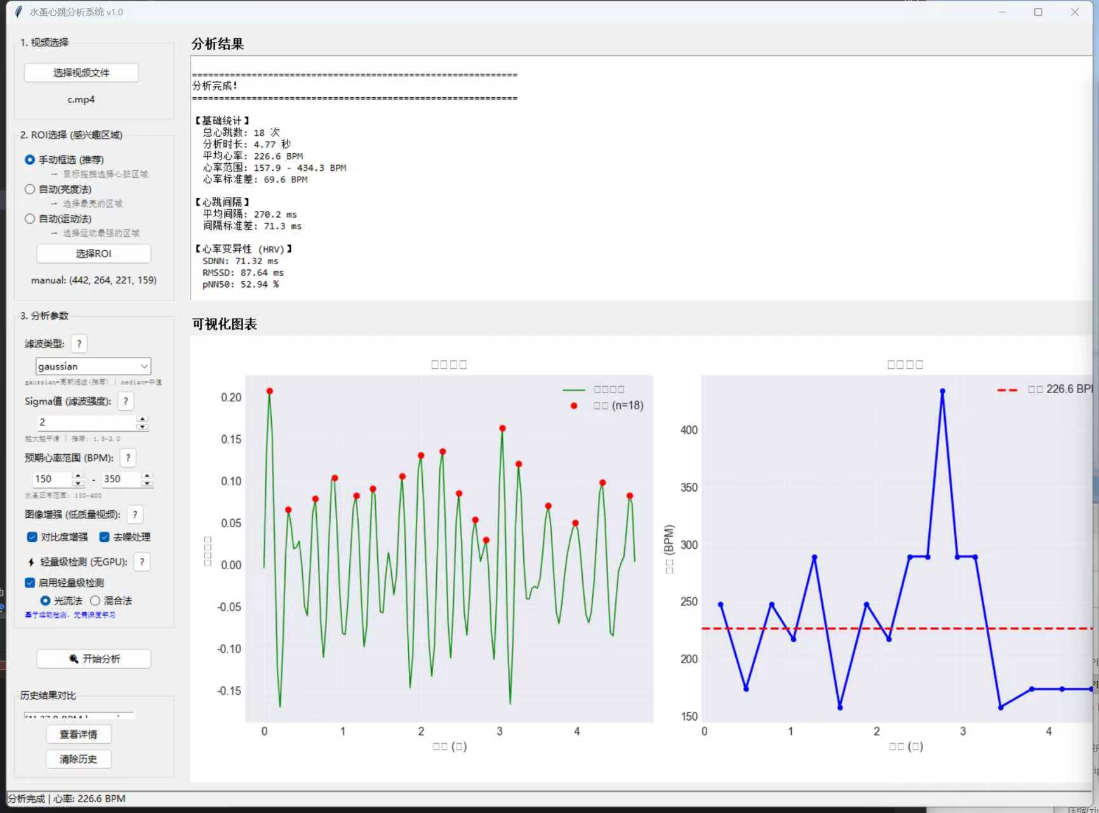The image size is (1099, 813).
Task: Select the 自动(亮度法) ROI option
Action: pyautogui.click(x=30, y=189)
